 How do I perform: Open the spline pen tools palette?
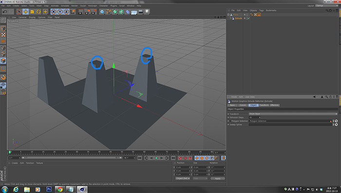(x=108, y=12)
